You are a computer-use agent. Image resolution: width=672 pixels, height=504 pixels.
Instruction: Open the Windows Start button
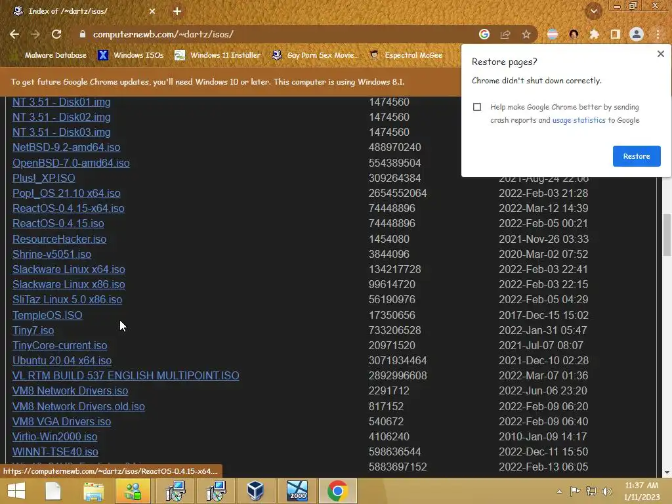[x=16, y=491]
